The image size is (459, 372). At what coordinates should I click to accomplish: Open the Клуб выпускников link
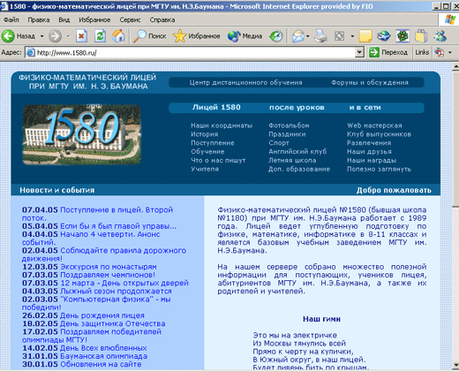coord(379,134)
